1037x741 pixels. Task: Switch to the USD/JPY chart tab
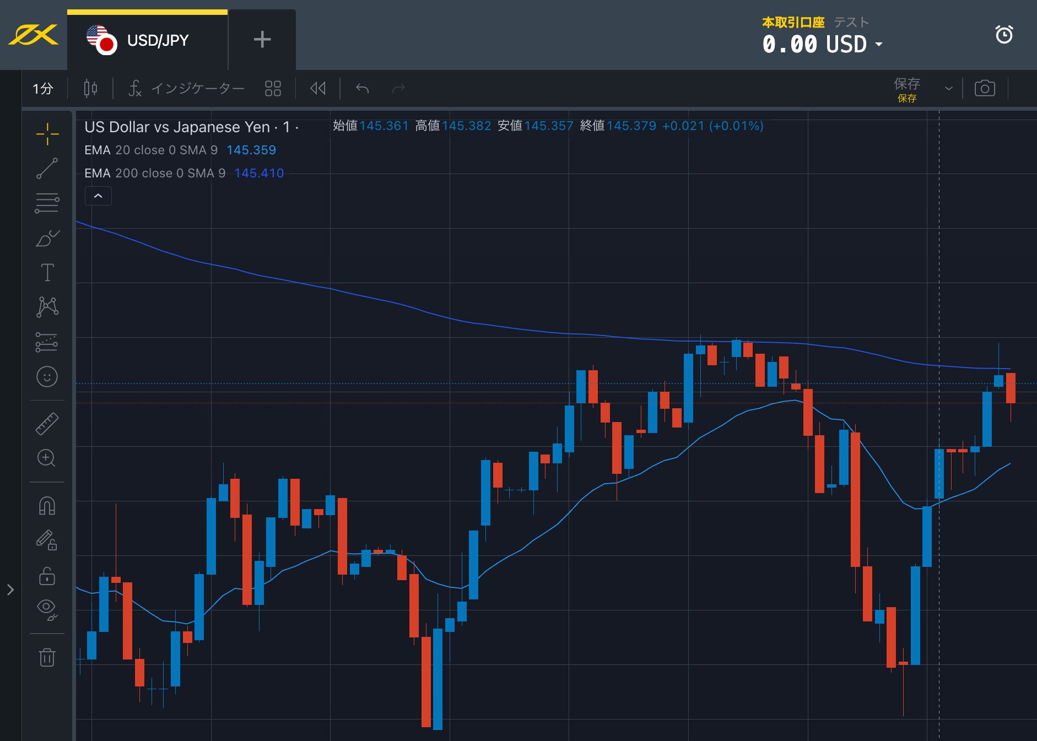point(147,40)
